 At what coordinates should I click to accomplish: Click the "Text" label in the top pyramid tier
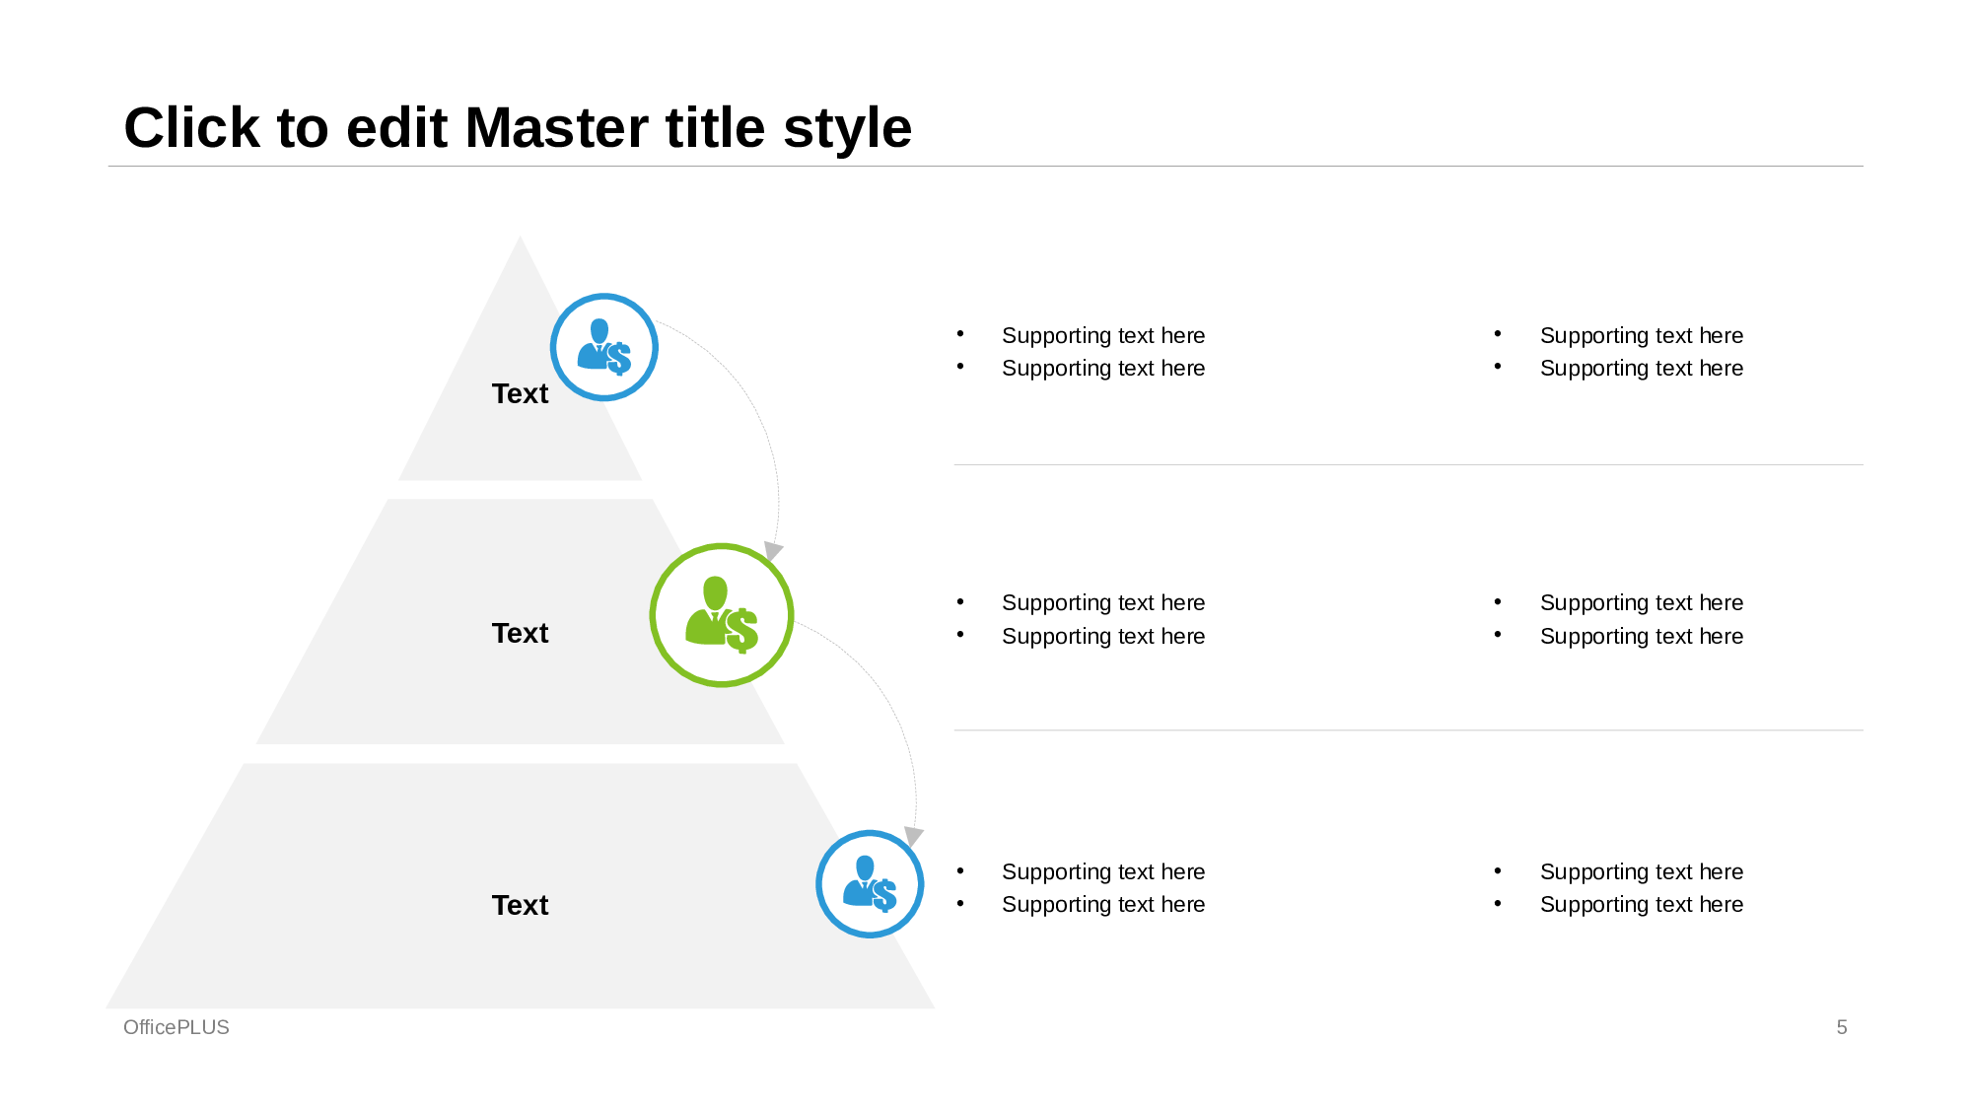pos(520,393)
